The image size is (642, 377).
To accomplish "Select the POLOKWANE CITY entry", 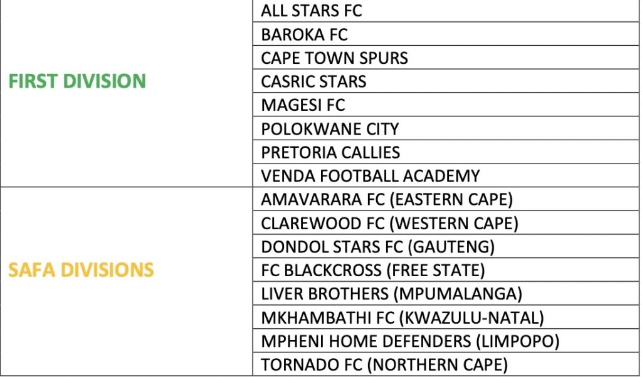I will (x=330, y=129).
